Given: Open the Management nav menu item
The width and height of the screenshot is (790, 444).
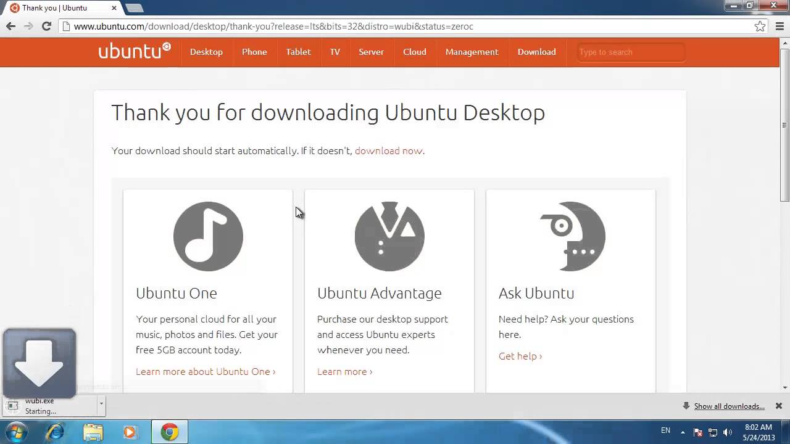Looking at the screenshot, I should 472,52.
